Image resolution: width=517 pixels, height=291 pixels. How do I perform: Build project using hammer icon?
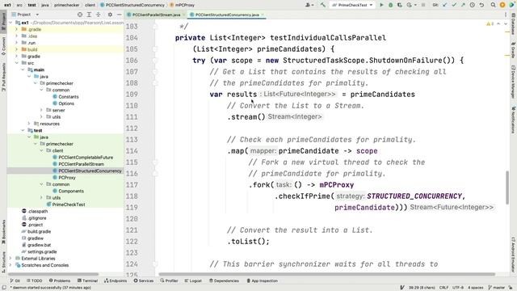[323, 5]
